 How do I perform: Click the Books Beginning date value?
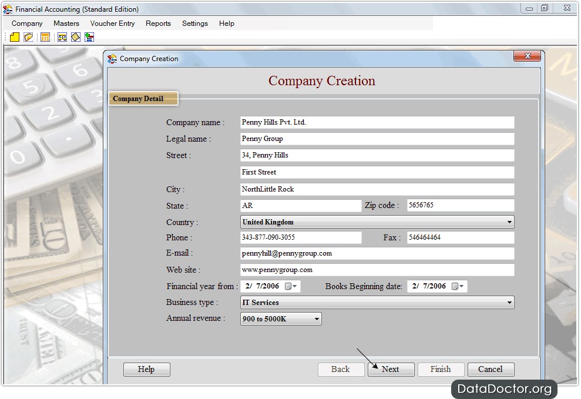click(429, 286)
